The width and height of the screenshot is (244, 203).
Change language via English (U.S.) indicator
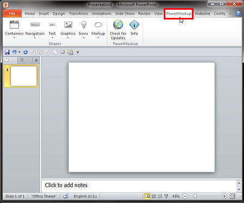point(85,197)
